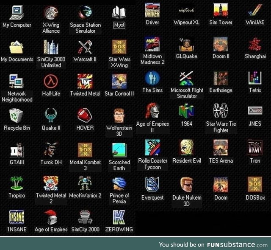Click the Tropico palm tree icon
The width and height of the screenshot is (271, 250).
[17, 183]
